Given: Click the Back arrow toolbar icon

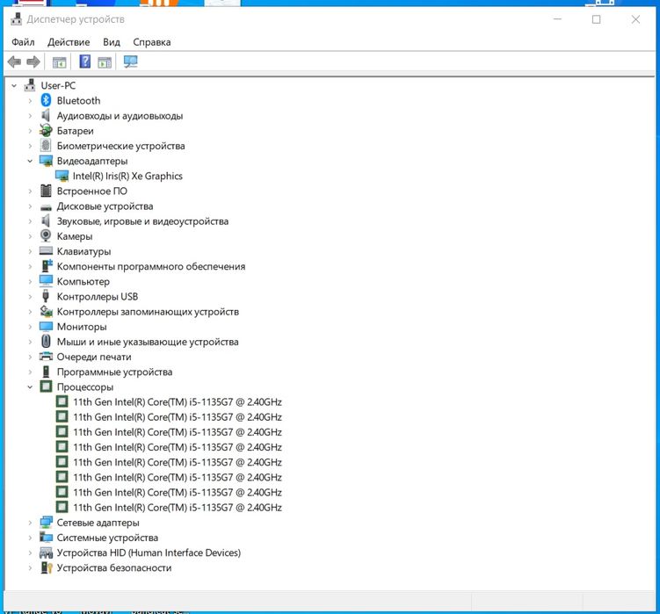Looking at the screenshot, I should point(14,61).
